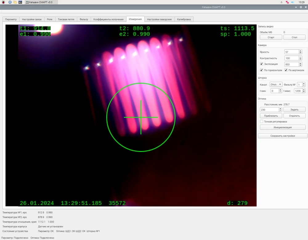
Task: Open the Калибровка tab
Action: click(184, 19)
